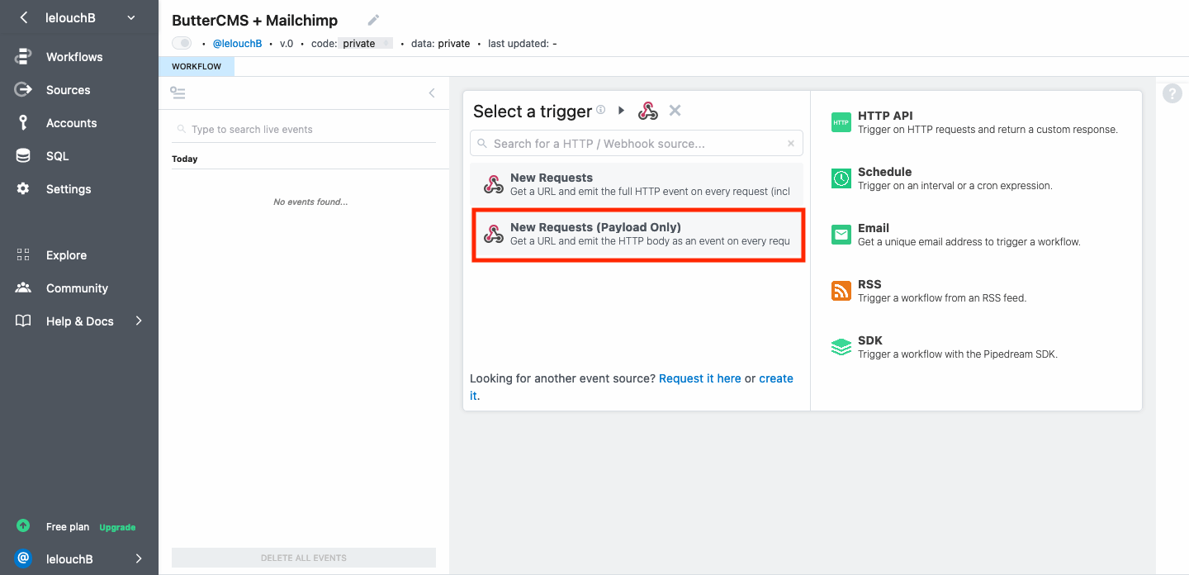Viewport: 1189px width, 575px height.
Task: Click the Explore grid icon
Action: 23,254
